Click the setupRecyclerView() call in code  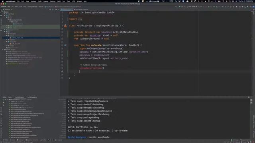(x=92, y=68)
